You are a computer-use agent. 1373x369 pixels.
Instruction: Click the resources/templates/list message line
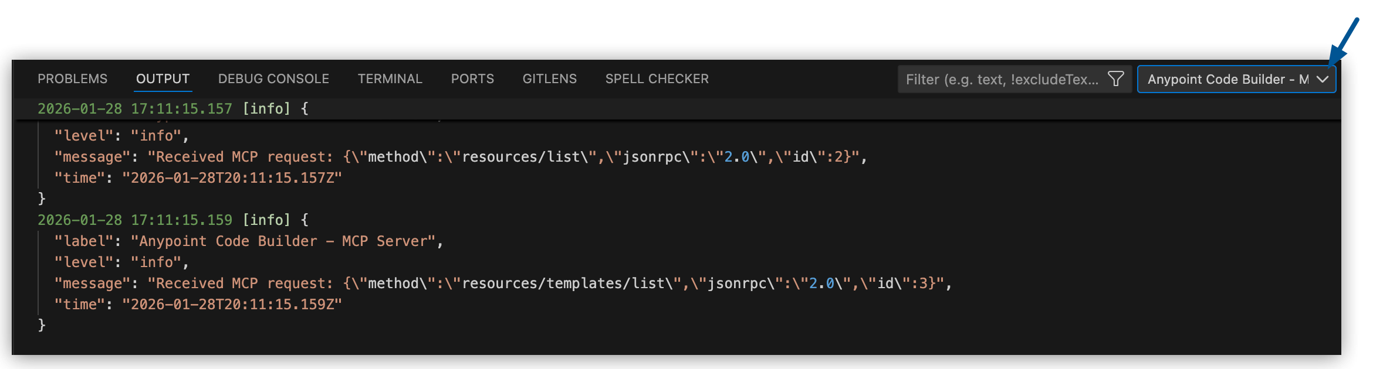pos(502,283)
